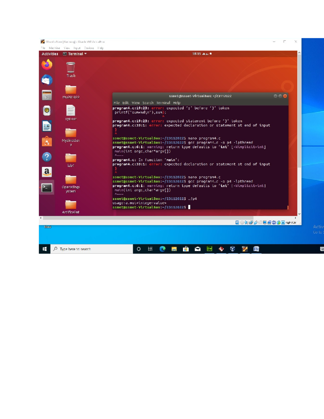Toggle the Windows Start button
324x419 pixels.
click(45, 249)
